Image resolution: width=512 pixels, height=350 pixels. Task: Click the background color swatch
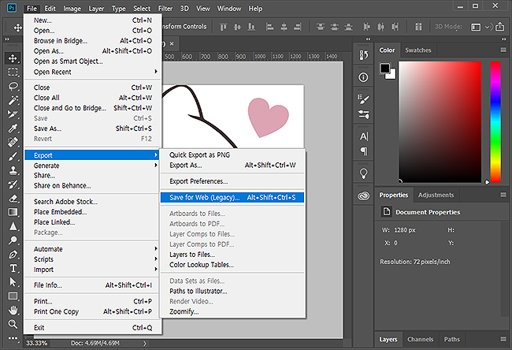pyautogui.click(x=393, y=76)
